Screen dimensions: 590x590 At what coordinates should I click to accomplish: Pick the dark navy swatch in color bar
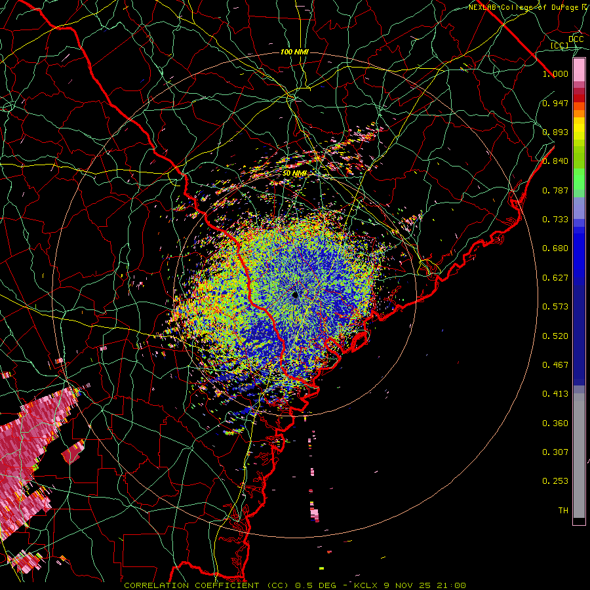coord(579,331)
